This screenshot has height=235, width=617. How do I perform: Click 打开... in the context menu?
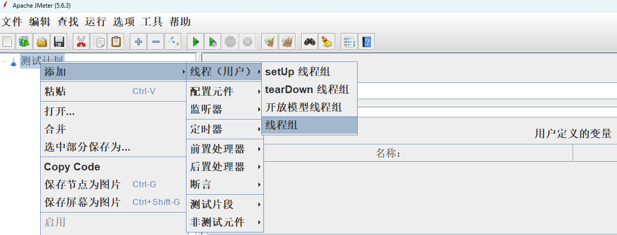(x=114, y=111)
